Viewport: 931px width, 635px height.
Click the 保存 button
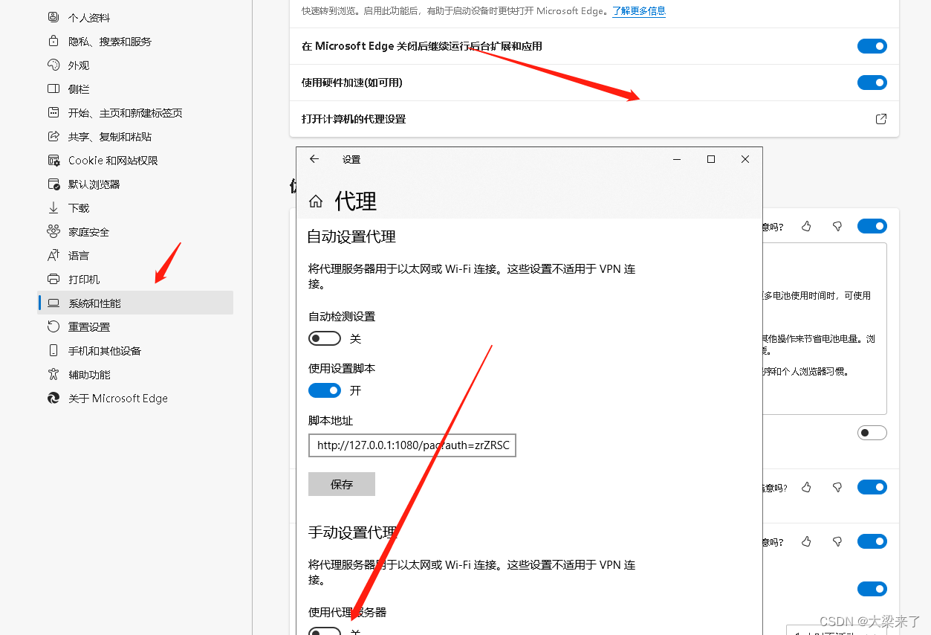(x=342, y=484)
